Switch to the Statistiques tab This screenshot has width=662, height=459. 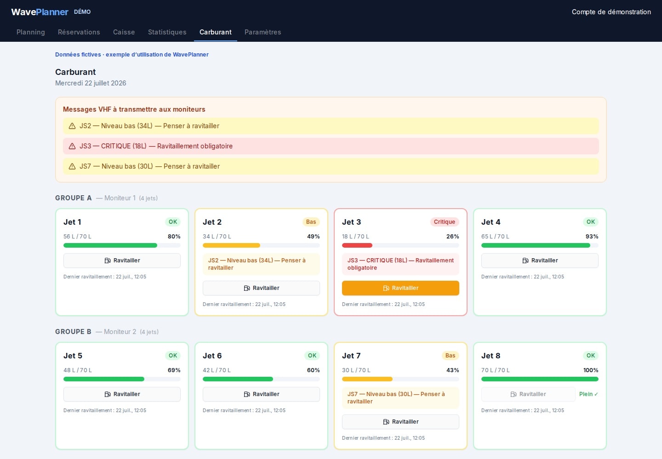[x=167, y=32]
